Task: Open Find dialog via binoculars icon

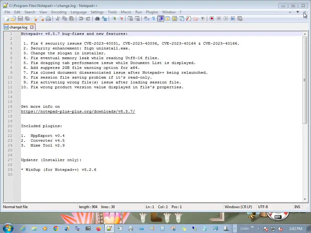Action: [x=97, y=19]
